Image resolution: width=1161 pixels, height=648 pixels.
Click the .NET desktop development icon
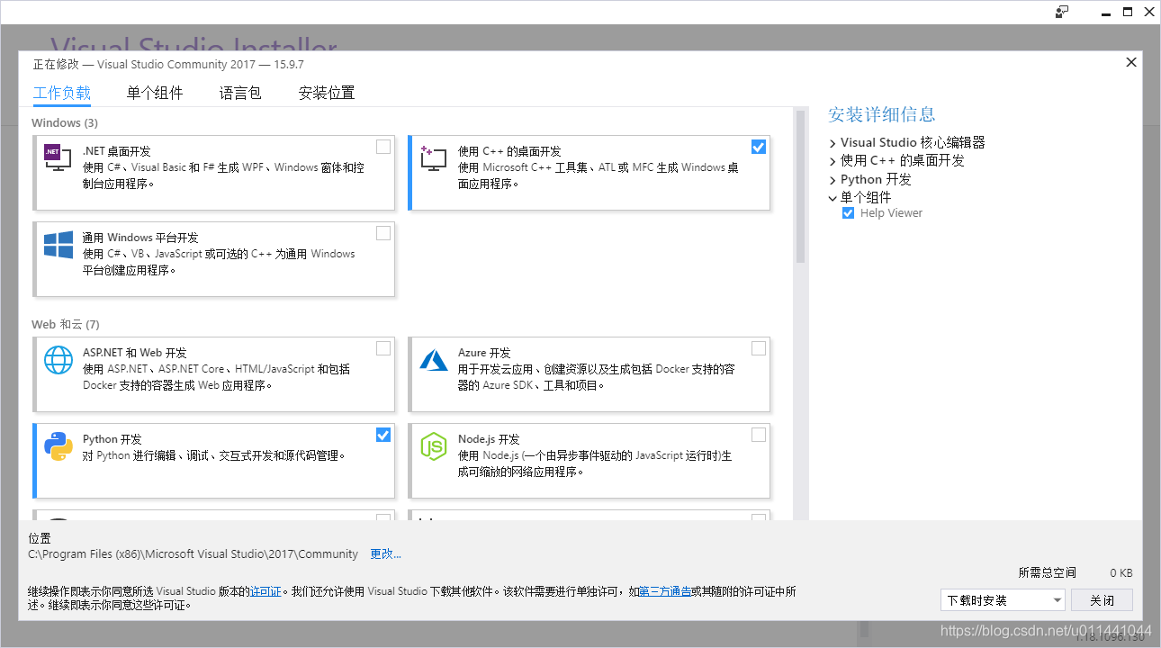tap(58, 157)
